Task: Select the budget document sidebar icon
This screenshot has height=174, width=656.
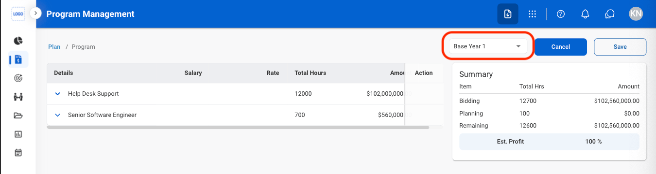Action: [18, 59]
